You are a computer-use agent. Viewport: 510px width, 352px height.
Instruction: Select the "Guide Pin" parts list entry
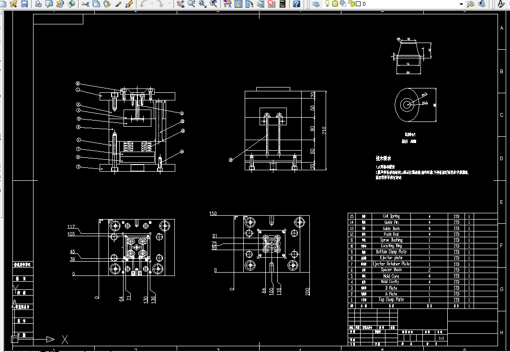391,222
